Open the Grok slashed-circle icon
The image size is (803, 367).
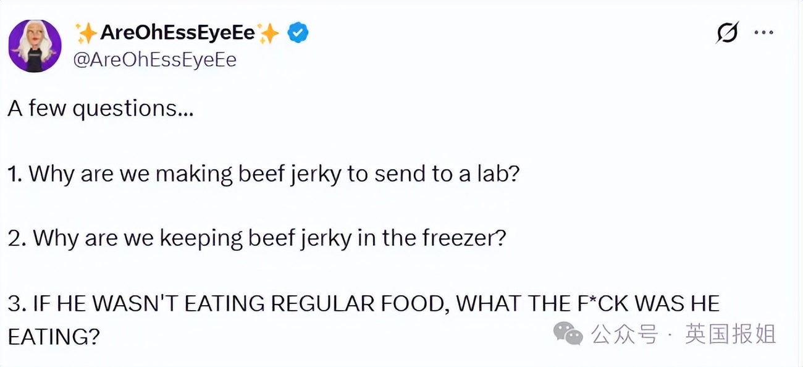[727, 33]
